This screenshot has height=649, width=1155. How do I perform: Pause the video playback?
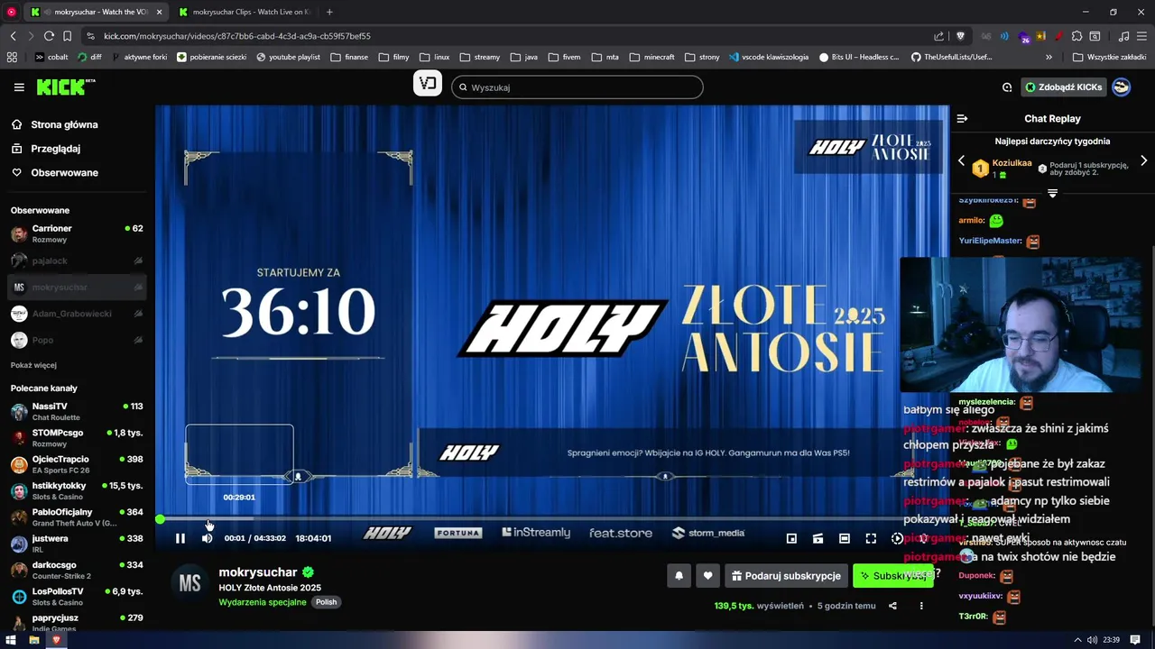coord(180,538)
